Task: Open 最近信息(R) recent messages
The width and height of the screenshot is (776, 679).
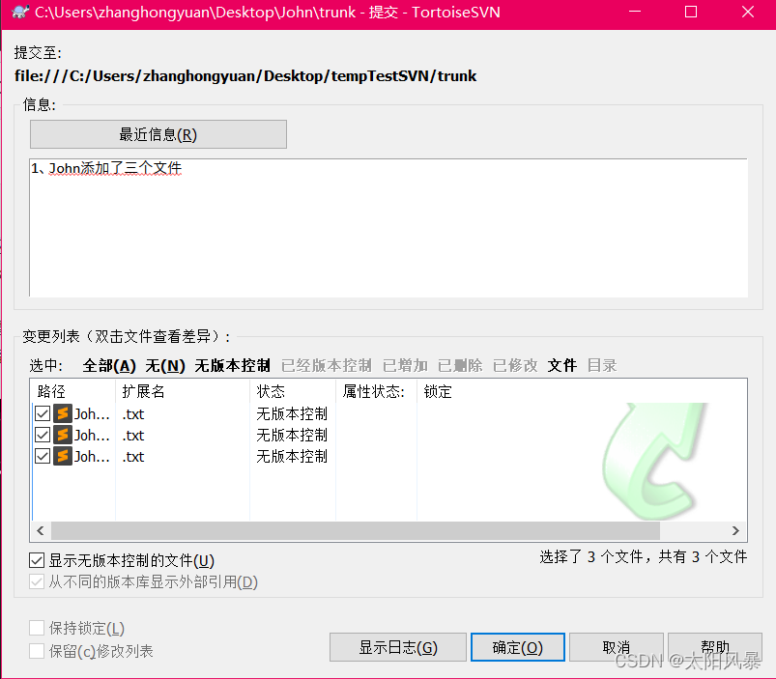Action: 158,134
